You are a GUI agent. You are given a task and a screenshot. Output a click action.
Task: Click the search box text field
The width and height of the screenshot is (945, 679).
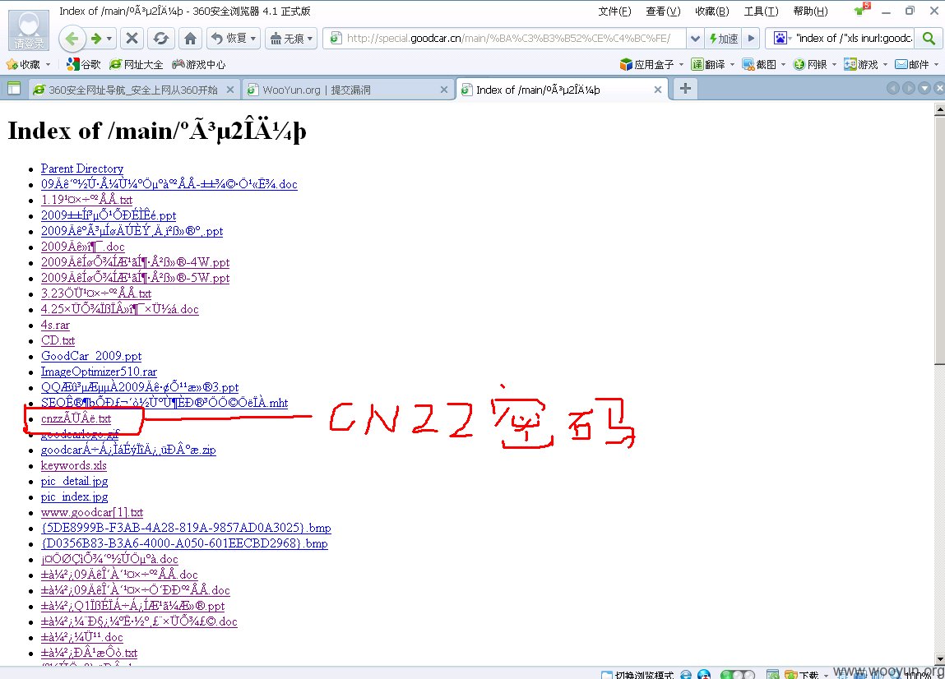coord(854,38)
